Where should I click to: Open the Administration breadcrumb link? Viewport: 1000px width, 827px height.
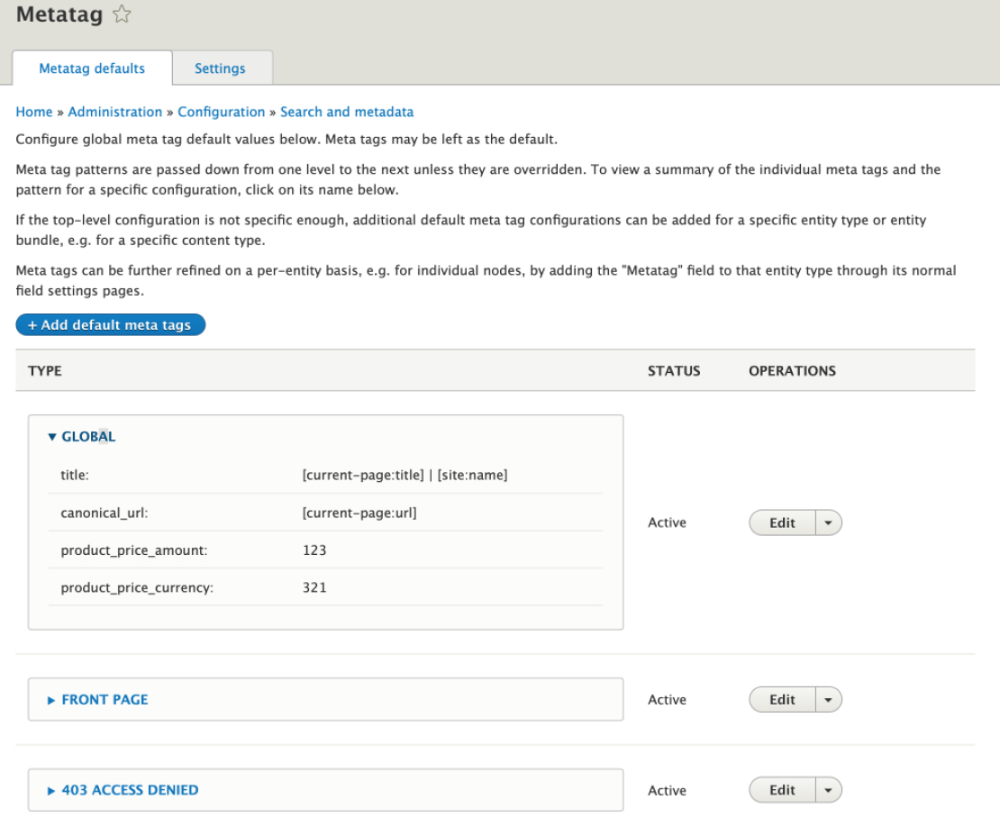click(115, 111)
